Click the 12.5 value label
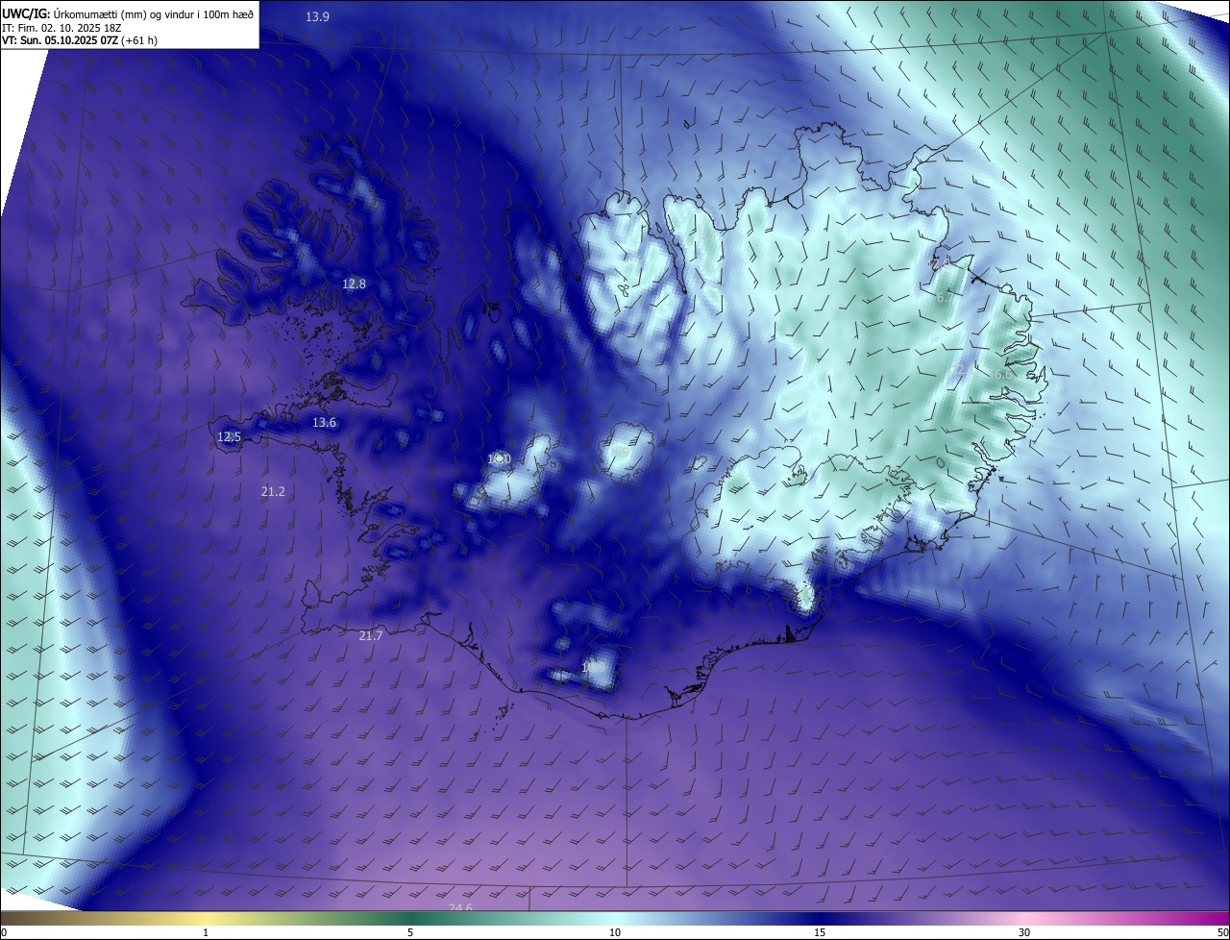The height and width of the screenshot is (940, 1230). tap(229, 436)
